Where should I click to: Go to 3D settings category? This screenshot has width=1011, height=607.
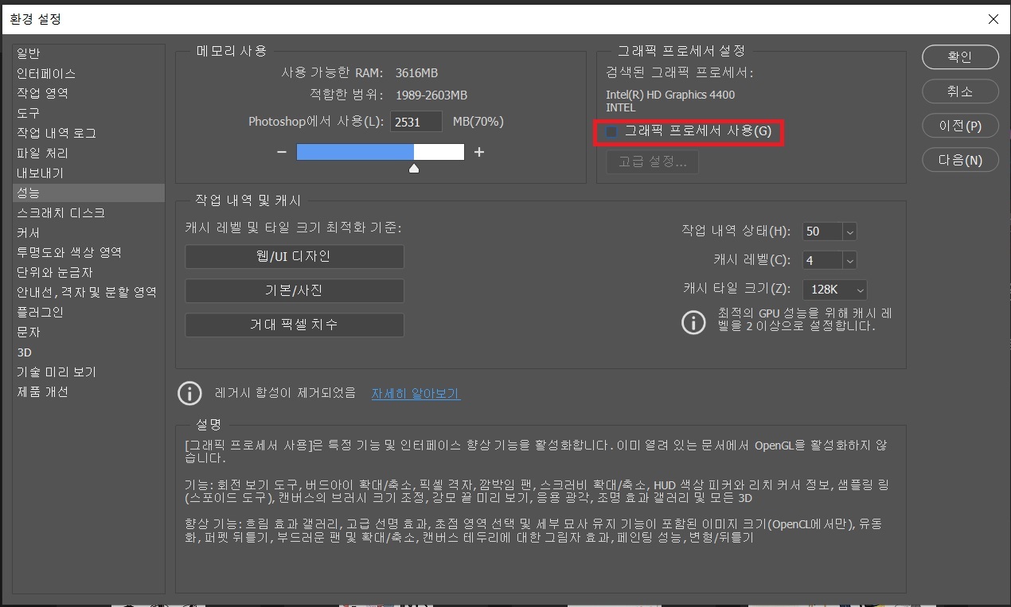[x=24, y=352]
